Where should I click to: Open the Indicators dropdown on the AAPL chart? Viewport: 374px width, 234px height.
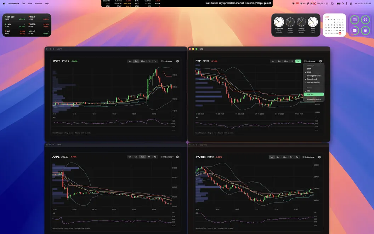[167, 157]
